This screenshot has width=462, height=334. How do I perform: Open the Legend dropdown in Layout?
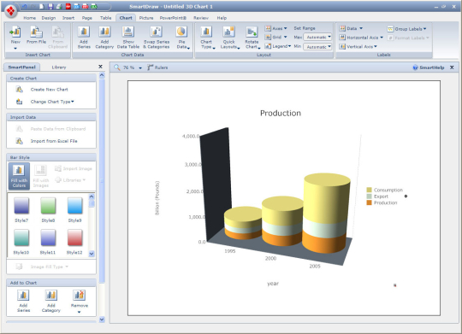click(x=277, y=46)
